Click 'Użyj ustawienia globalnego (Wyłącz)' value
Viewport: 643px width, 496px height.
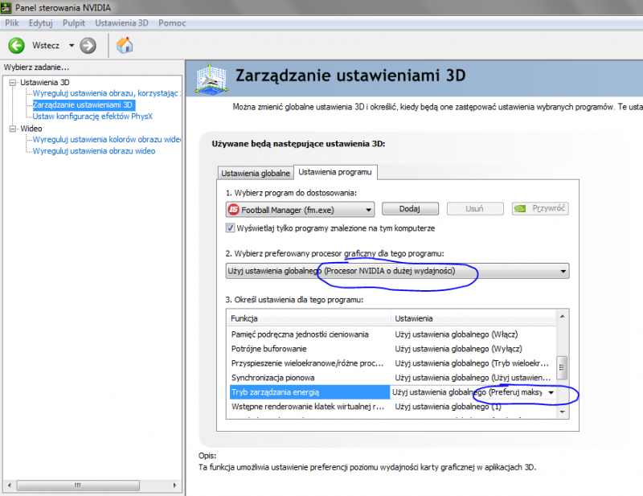[458, 349]
